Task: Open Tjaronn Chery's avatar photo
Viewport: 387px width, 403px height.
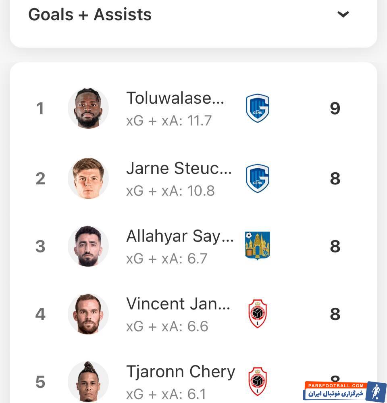Action: 88,382
